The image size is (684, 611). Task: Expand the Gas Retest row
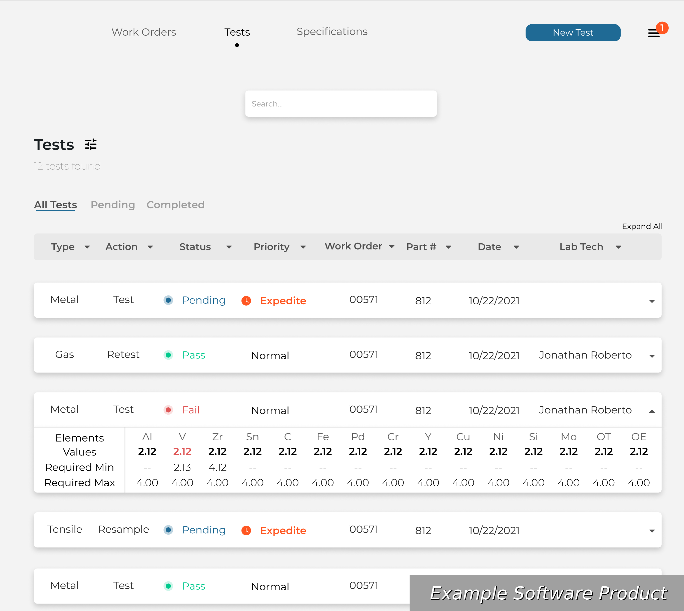tap(651, 356)
